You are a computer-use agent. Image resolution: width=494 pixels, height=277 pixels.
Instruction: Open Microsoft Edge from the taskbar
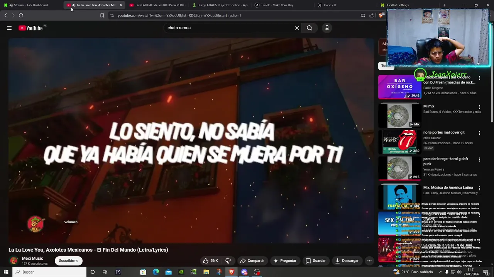156,272
